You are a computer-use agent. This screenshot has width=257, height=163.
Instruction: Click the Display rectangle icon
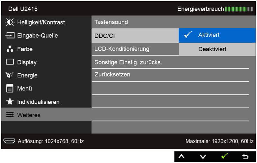(10, 62)
